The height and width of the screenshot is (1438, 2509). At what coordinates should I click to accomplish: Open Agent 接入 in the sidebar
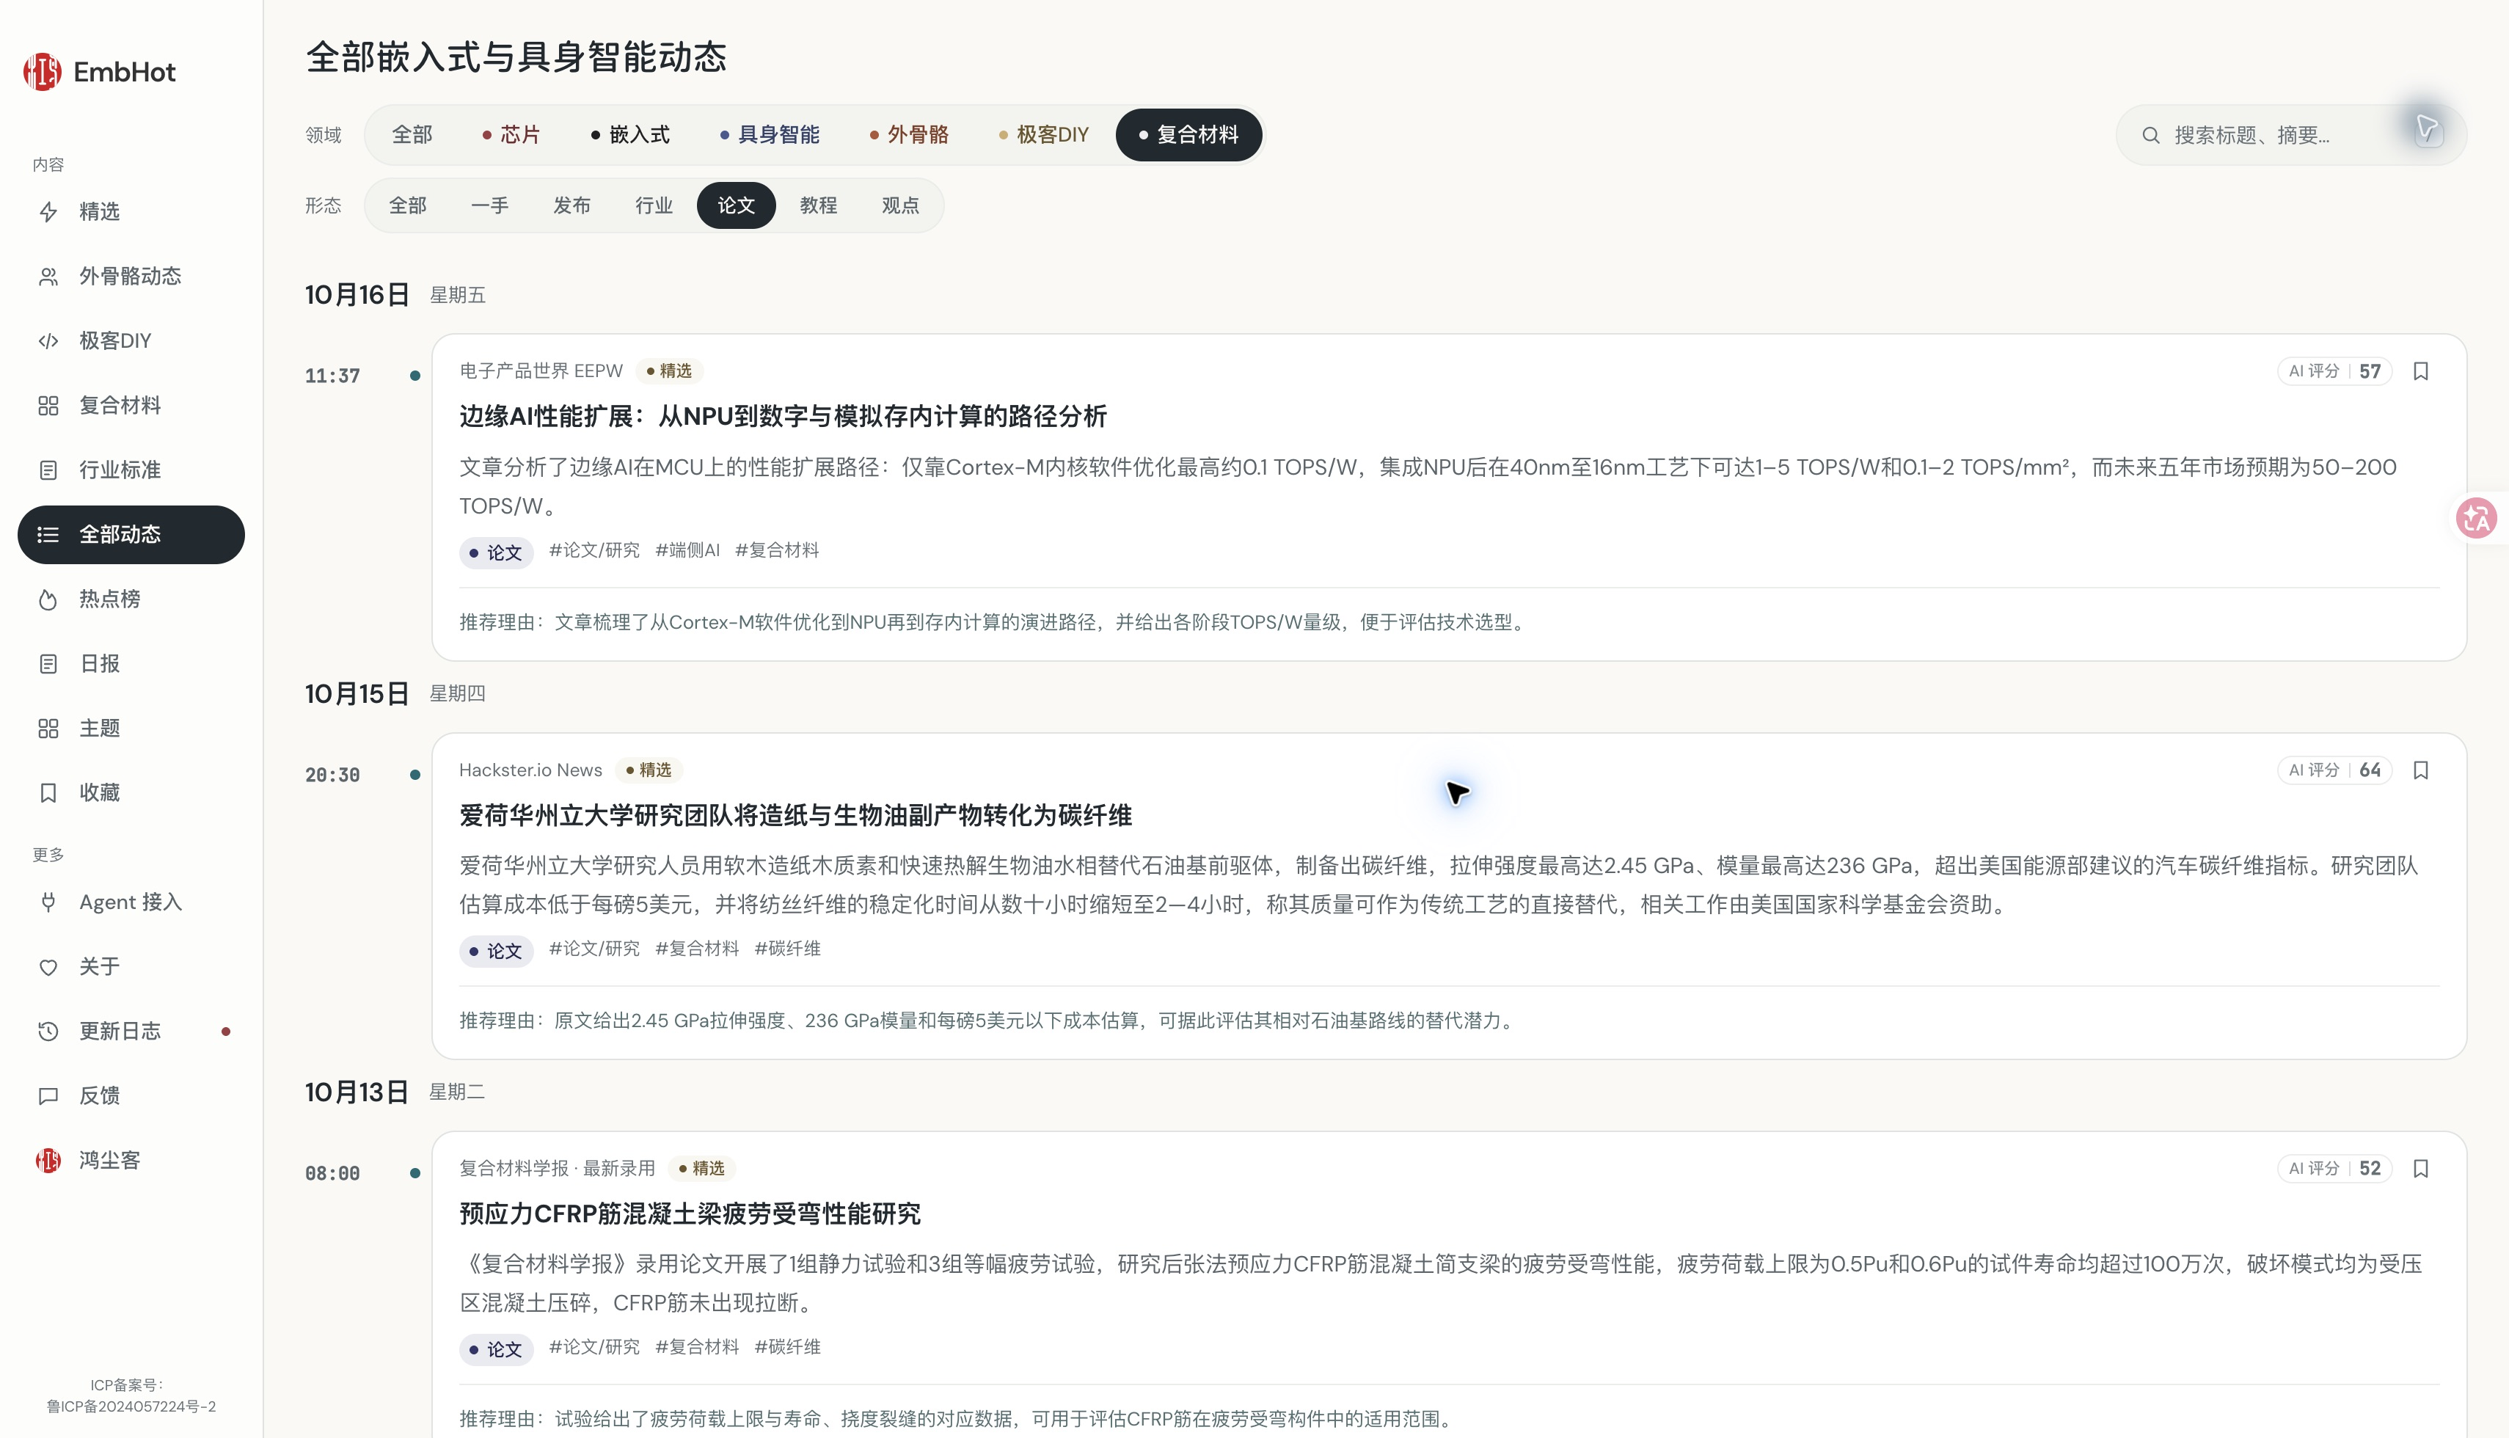[131, 902]
